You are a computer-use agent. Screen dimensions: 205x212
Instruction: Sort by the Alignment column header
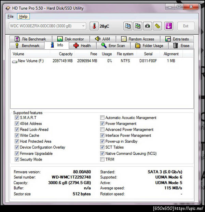click(x=171, y=54)
